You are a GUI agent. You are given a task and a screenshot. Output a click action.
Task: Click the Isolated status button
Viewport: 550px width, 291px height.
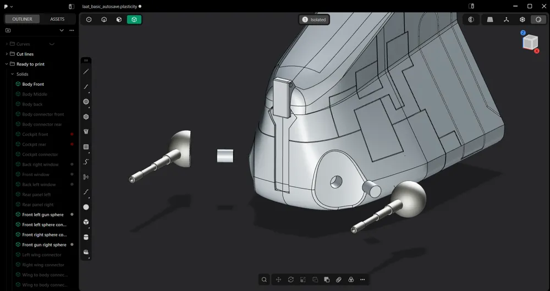(314, 20)
